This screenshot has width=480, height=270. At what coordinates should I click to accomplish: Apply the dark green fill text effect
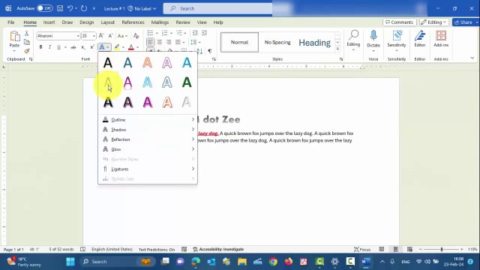(187, 82)
